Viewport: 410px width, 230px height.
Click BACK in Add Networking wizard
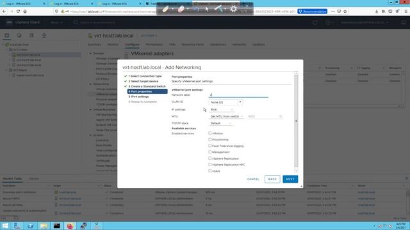coord(272,179)
